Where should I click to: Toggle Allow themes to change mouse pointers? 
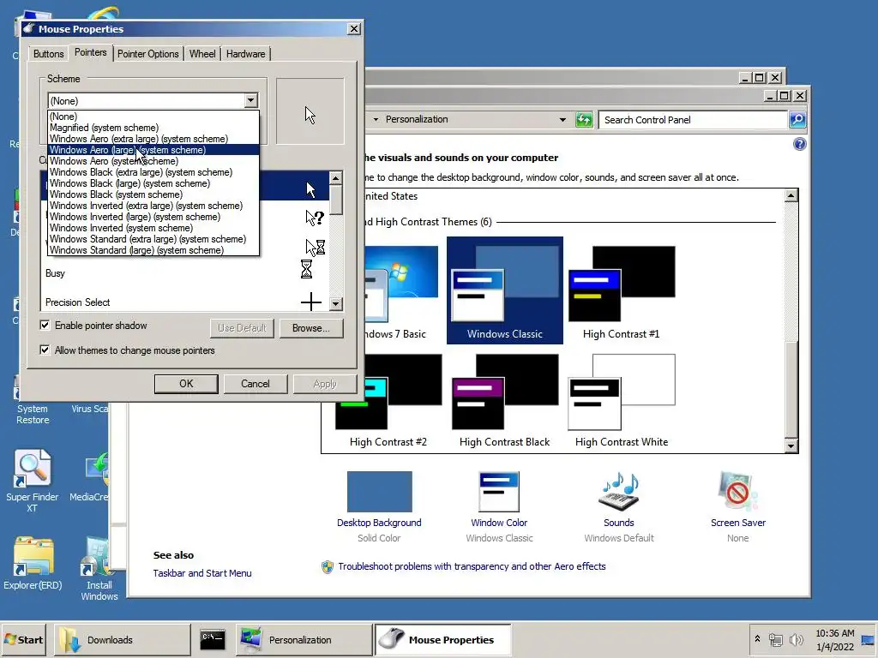(x=45, y=350)
